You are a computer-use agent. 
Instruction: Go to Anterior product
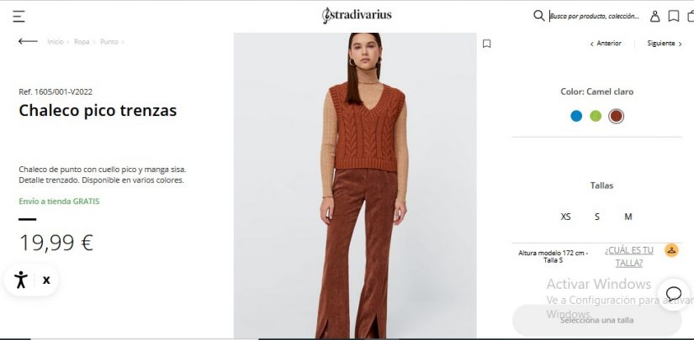[606, 44]
